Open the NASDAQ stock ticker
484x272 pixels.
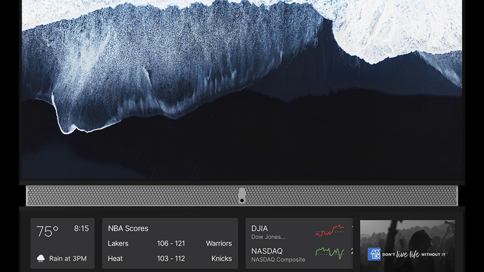tap(267, 251)
